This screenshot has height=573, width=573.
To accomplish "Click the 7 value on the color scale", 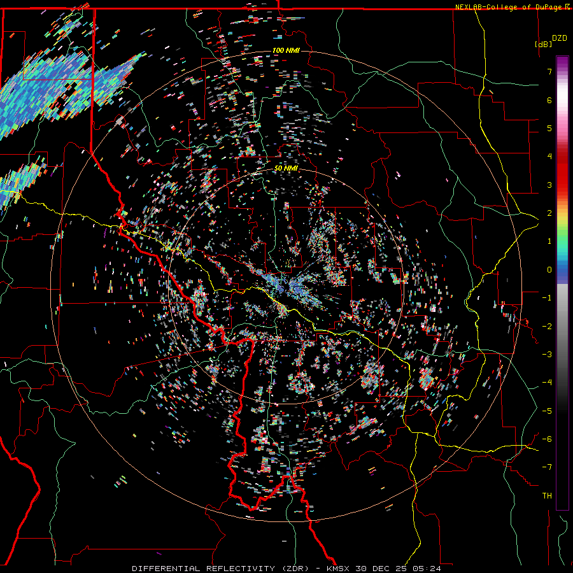I will 549,71.
